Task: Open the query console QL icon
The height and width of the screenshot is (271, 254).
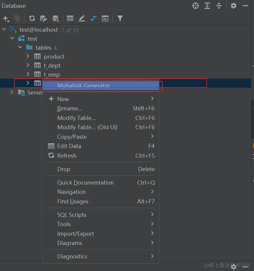Action: [x=105, y=19]
